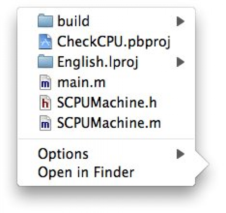The height and width of the screenshot is (213, 226).
Task: Click the build folder icon
Action: (46, 21)
